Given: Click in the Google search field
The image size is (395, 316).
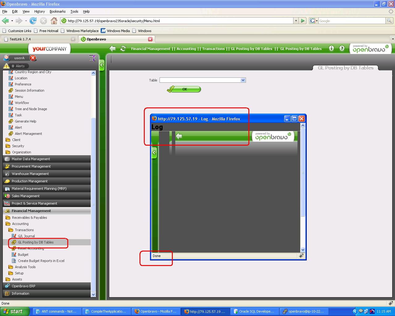Looking at the screenshot, I should click(x=352, y=21).
